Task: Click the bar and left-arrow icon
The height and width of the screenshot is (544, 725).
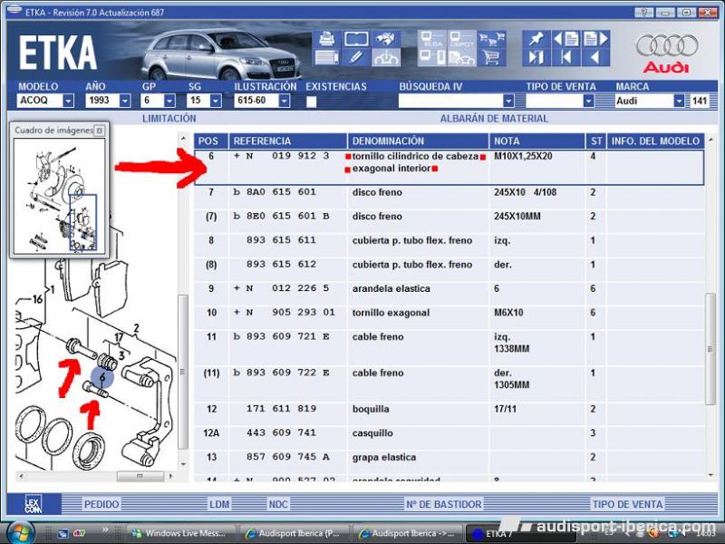Action: pyautogui.click(x=565, y=58)
